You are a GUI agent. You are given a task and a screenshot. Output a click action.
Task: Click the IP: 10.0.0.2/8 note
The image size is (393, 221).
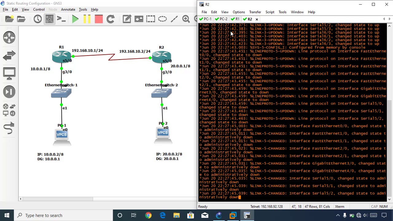pos(50,154)
